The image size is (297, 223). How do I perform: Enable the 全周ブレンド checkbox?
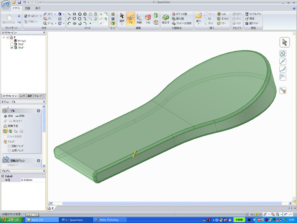pos(9,151)
